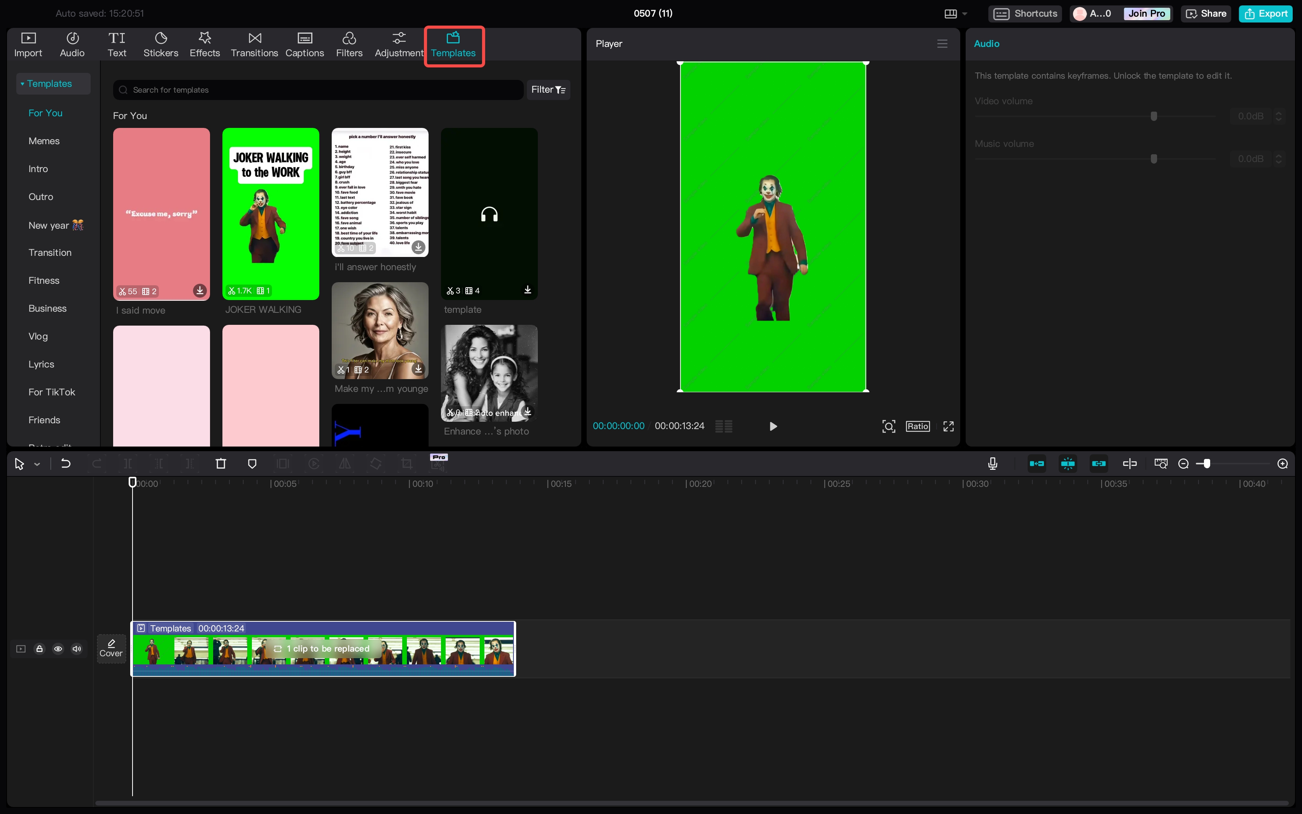Toggle visibility of the Templates track with the eye icon
1302x814 pixels.
[x=58, y=649]
